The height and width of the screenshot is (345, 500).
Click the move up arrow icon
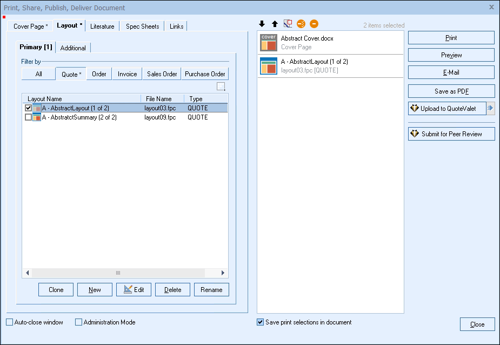point(275,24)
